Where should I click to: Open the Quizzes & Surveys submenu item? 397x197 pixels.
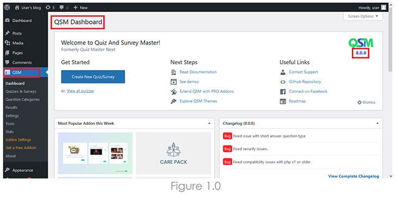click(21, 91)
